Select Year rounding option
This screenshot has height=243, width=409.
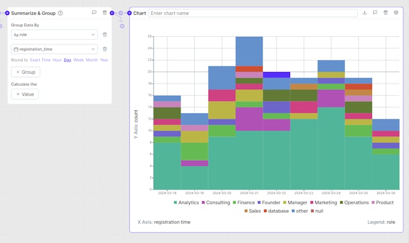point(104,60)
